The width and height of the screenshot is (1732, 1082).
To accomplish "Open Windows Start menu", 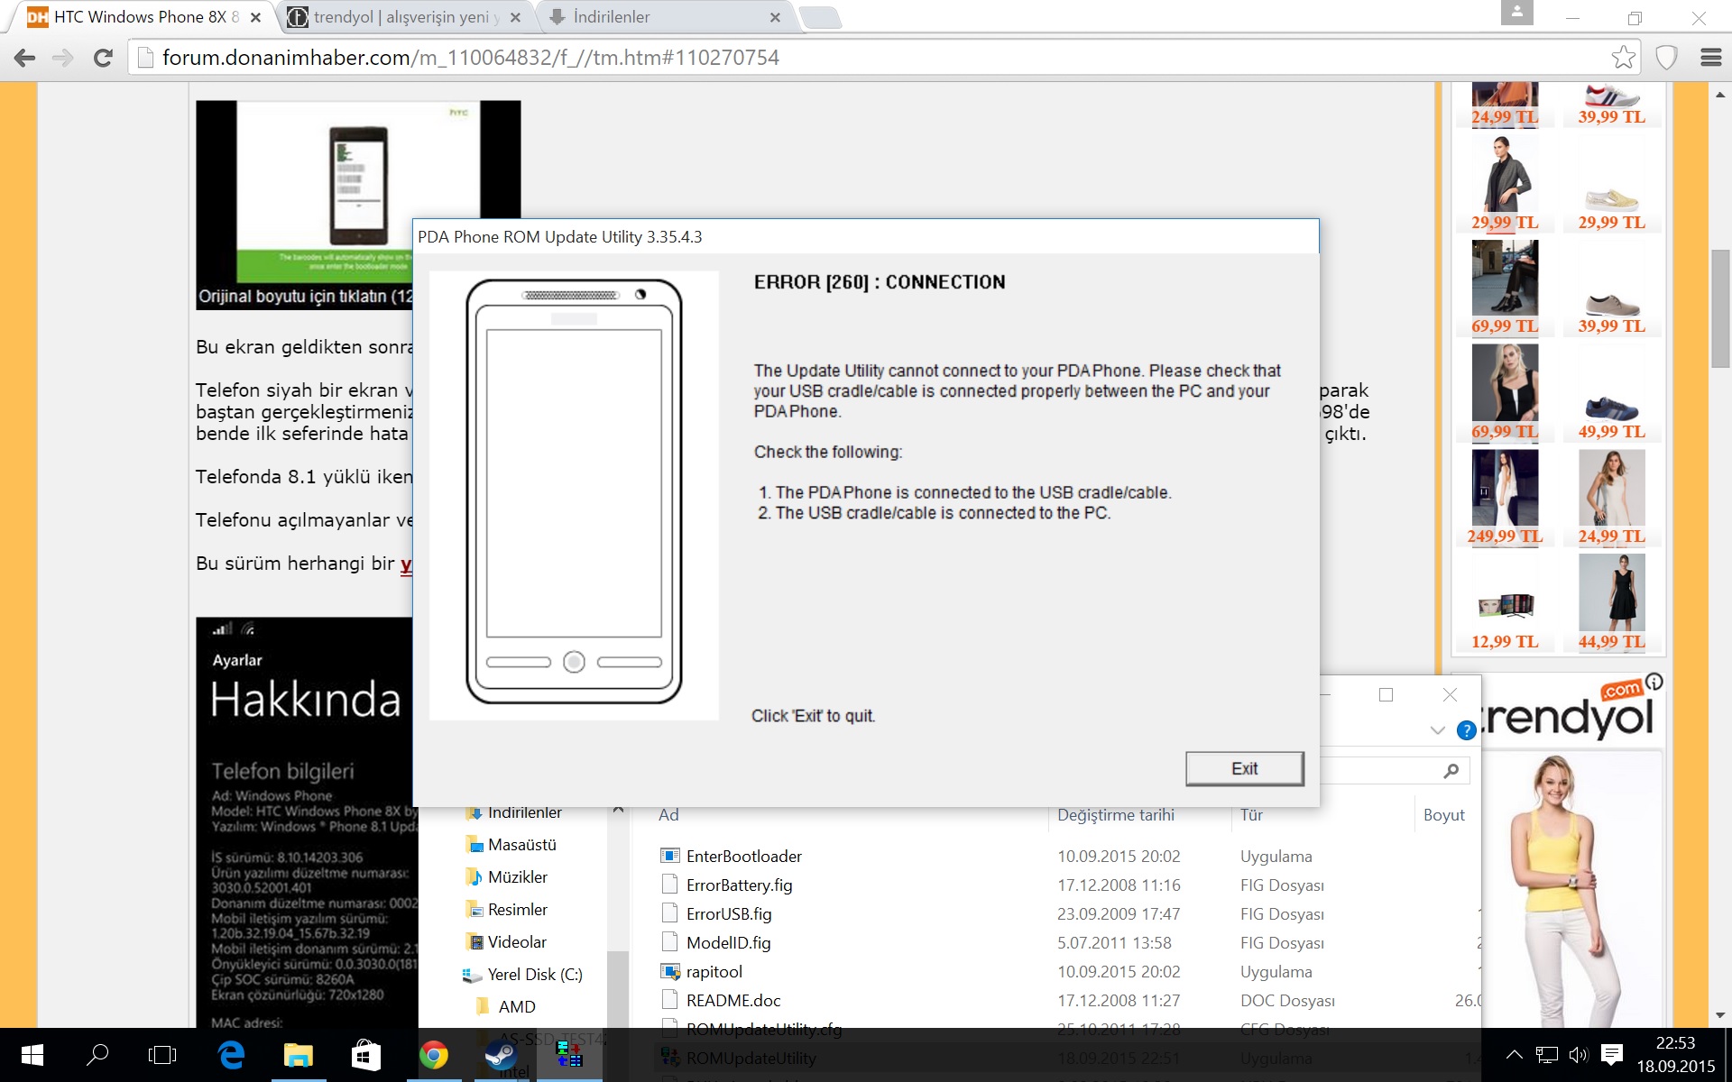I will [32, 1055].
